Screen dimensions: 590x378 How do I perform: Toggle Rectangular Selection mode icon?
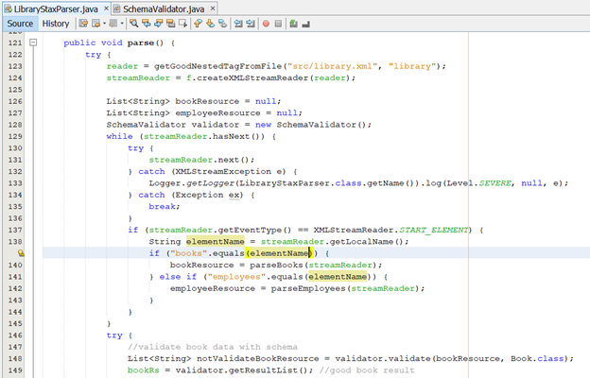pyautogui.click(x=182, y=24)
